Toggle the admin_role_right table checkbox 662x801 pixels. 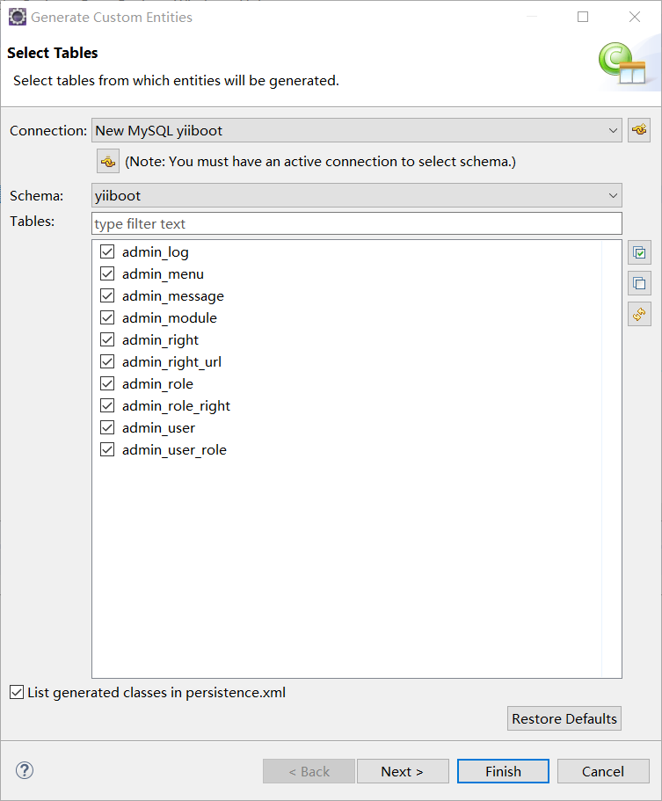coord(107,405)
